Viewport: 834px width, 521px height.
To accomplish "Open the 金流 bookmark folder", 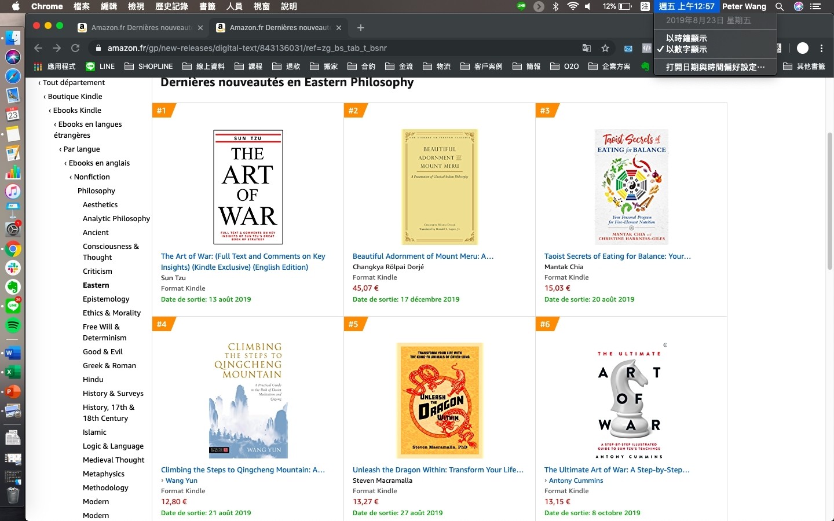I will click(399, 67).
